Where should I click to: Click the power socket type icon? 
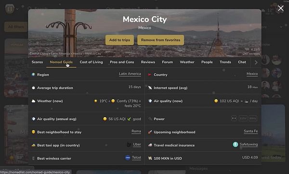click(234, 118)
